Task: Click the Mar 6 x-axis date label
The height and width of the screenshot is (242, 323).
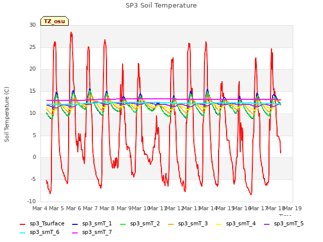Action: (x=74, y=208)
